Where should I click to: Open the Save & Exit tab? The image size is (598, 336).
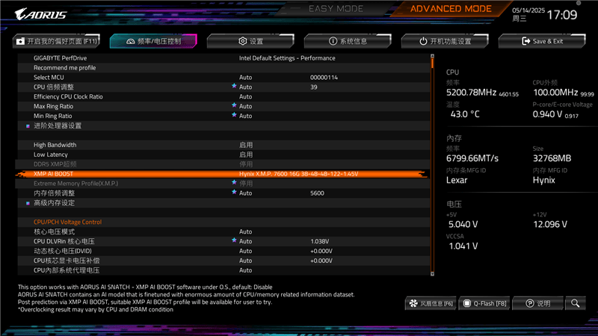click(x=542, y=41)
